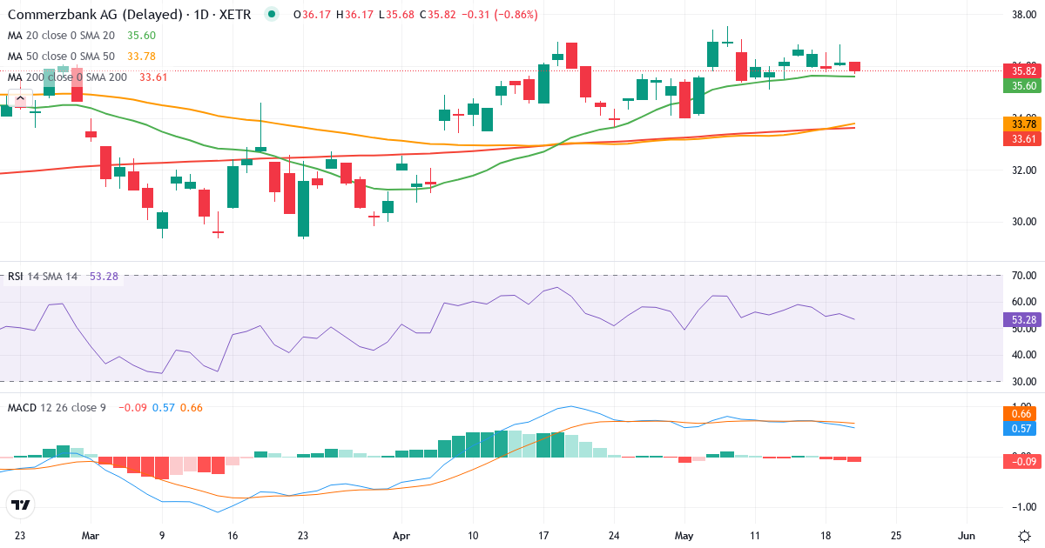This screenshot has height=548, width=1045.
Task: Click the 33.61 SMA 200 price label
Action: [x=1024, y=139]
